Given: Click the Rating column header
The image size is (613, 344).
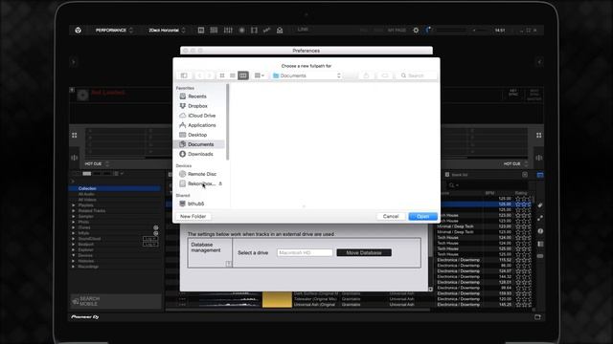Looking at the screenshot, I should (521, 193).
